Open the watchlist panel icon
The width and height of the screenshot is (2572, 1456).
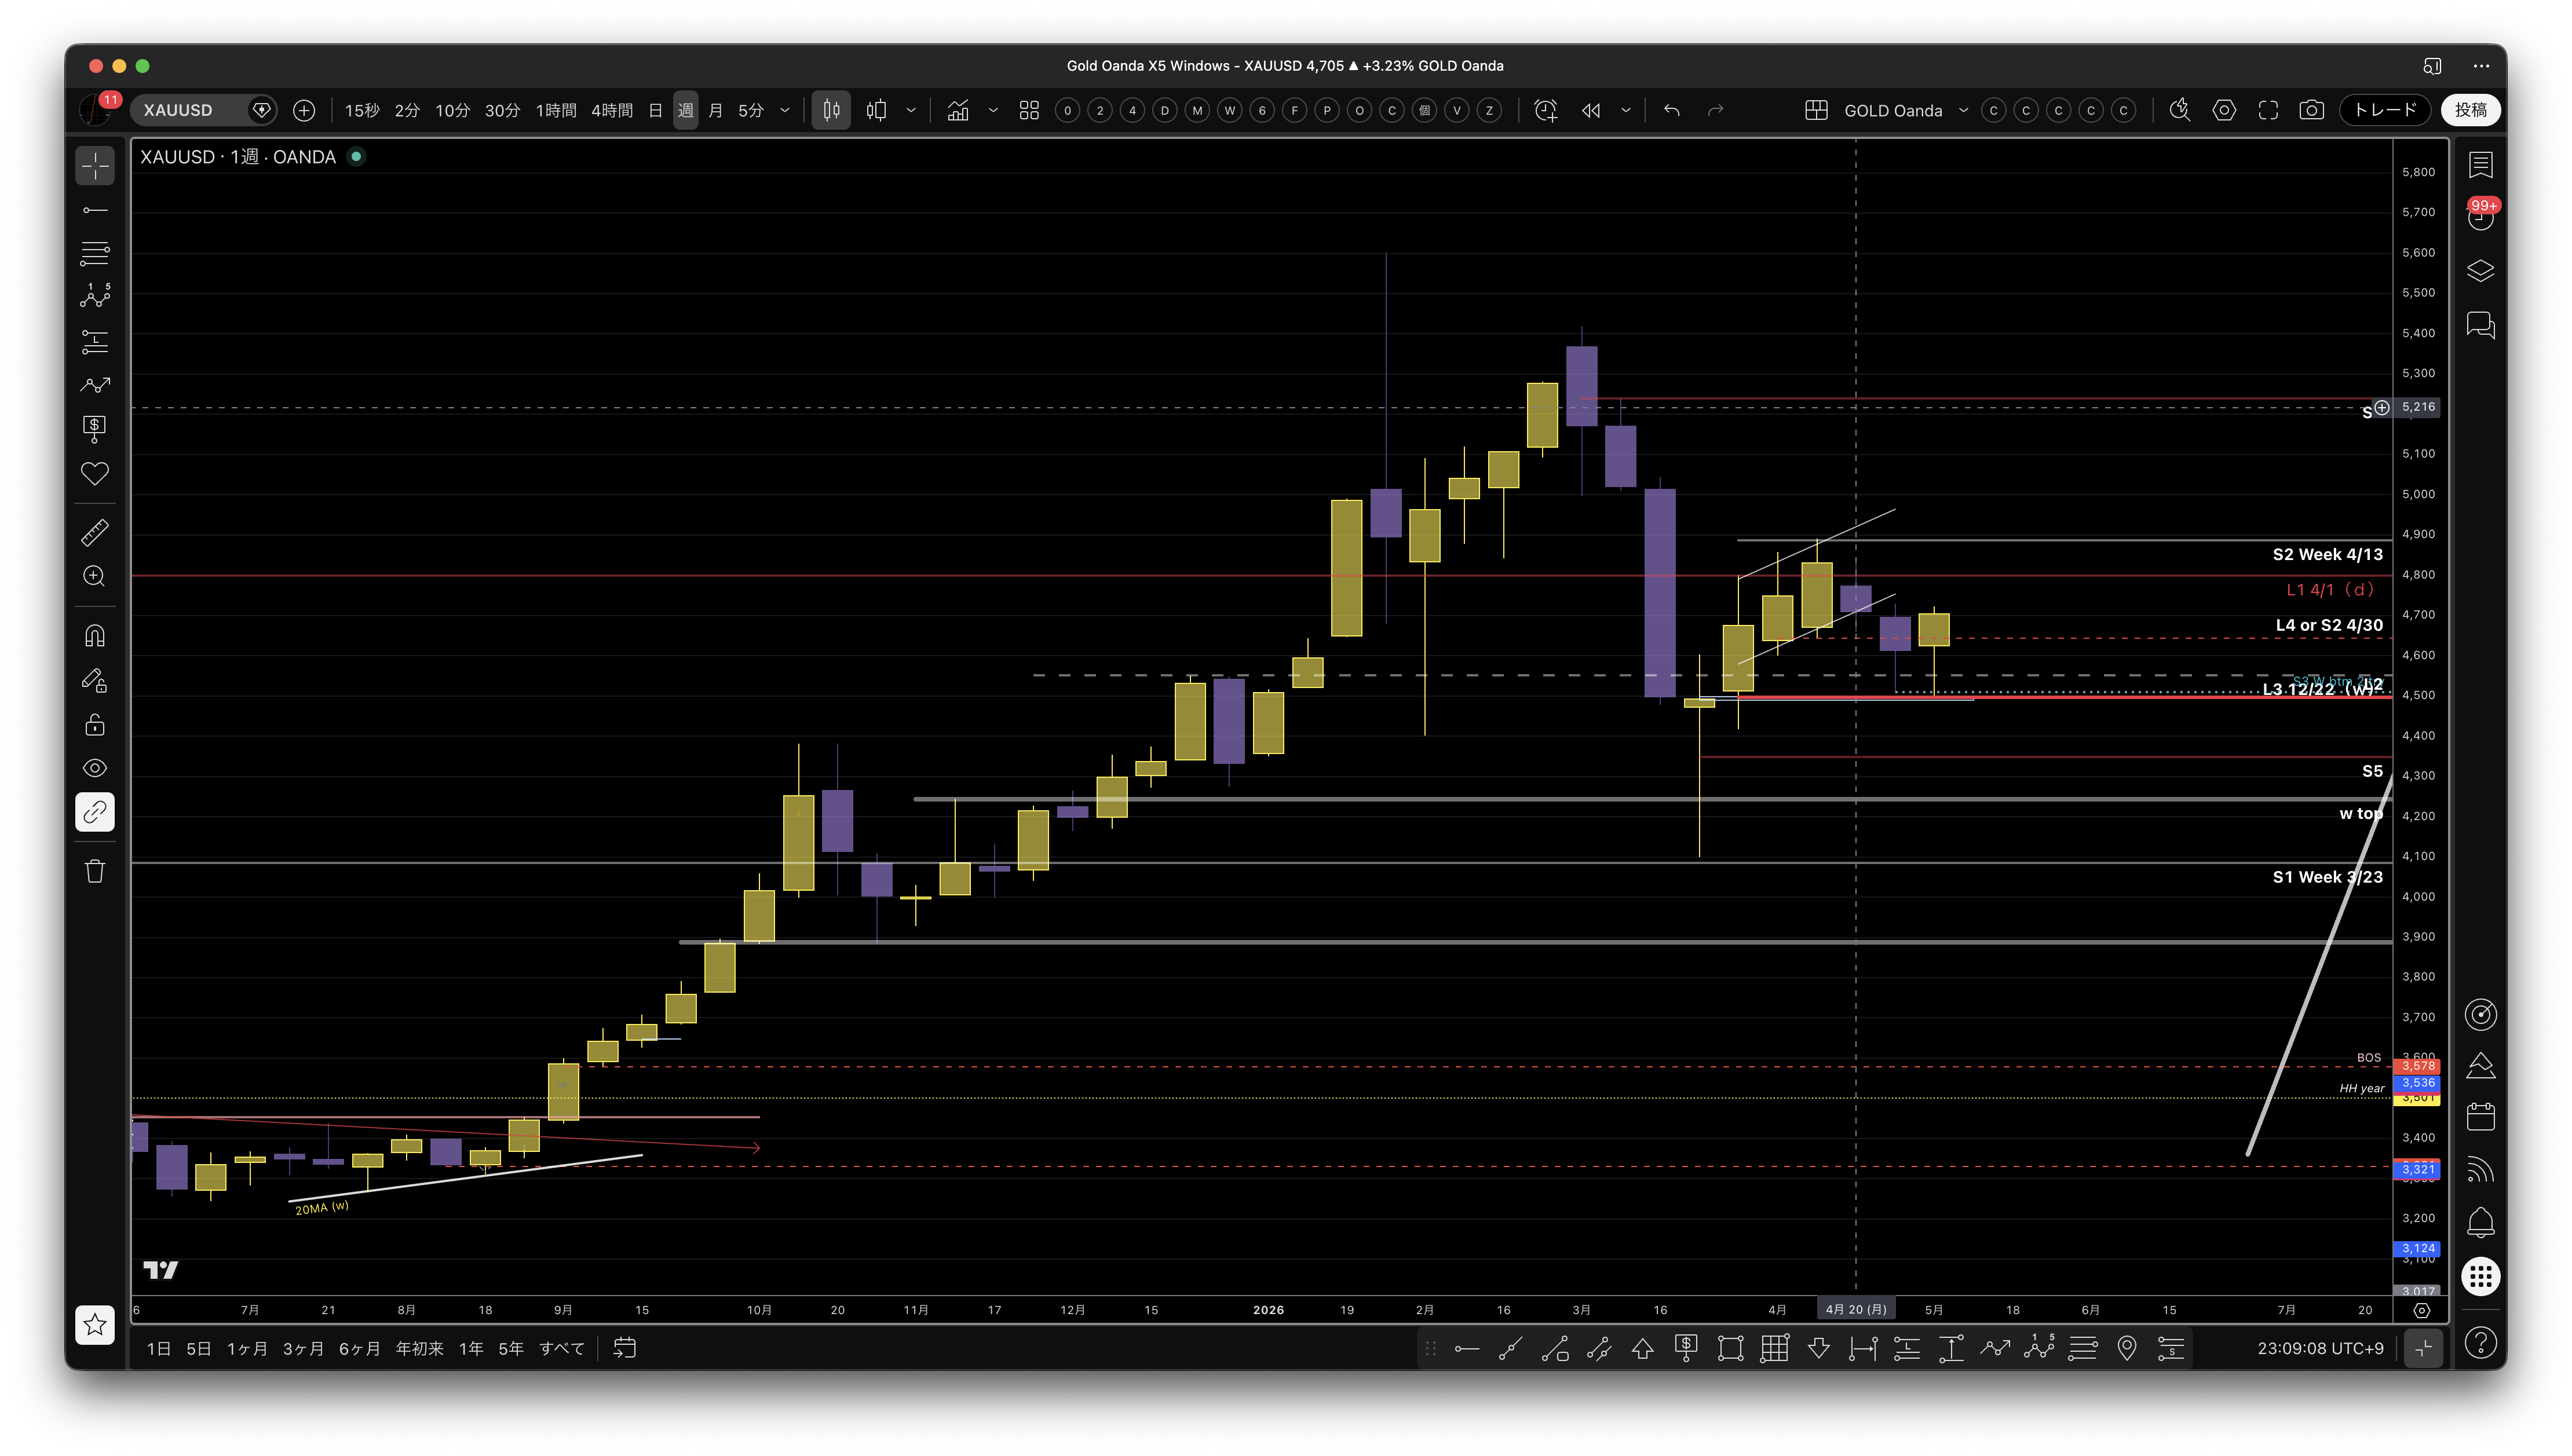pyautogui.click(x=2481, y=165)
